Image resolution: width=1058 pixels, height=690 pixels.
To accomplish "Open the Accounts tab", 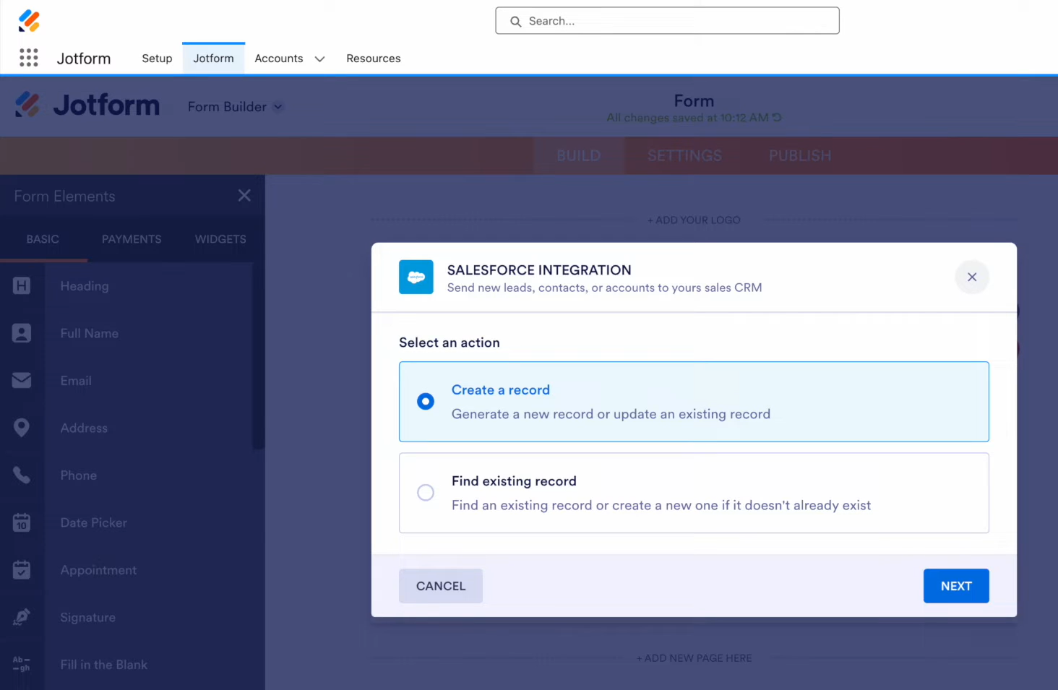I will pos(279,59).
